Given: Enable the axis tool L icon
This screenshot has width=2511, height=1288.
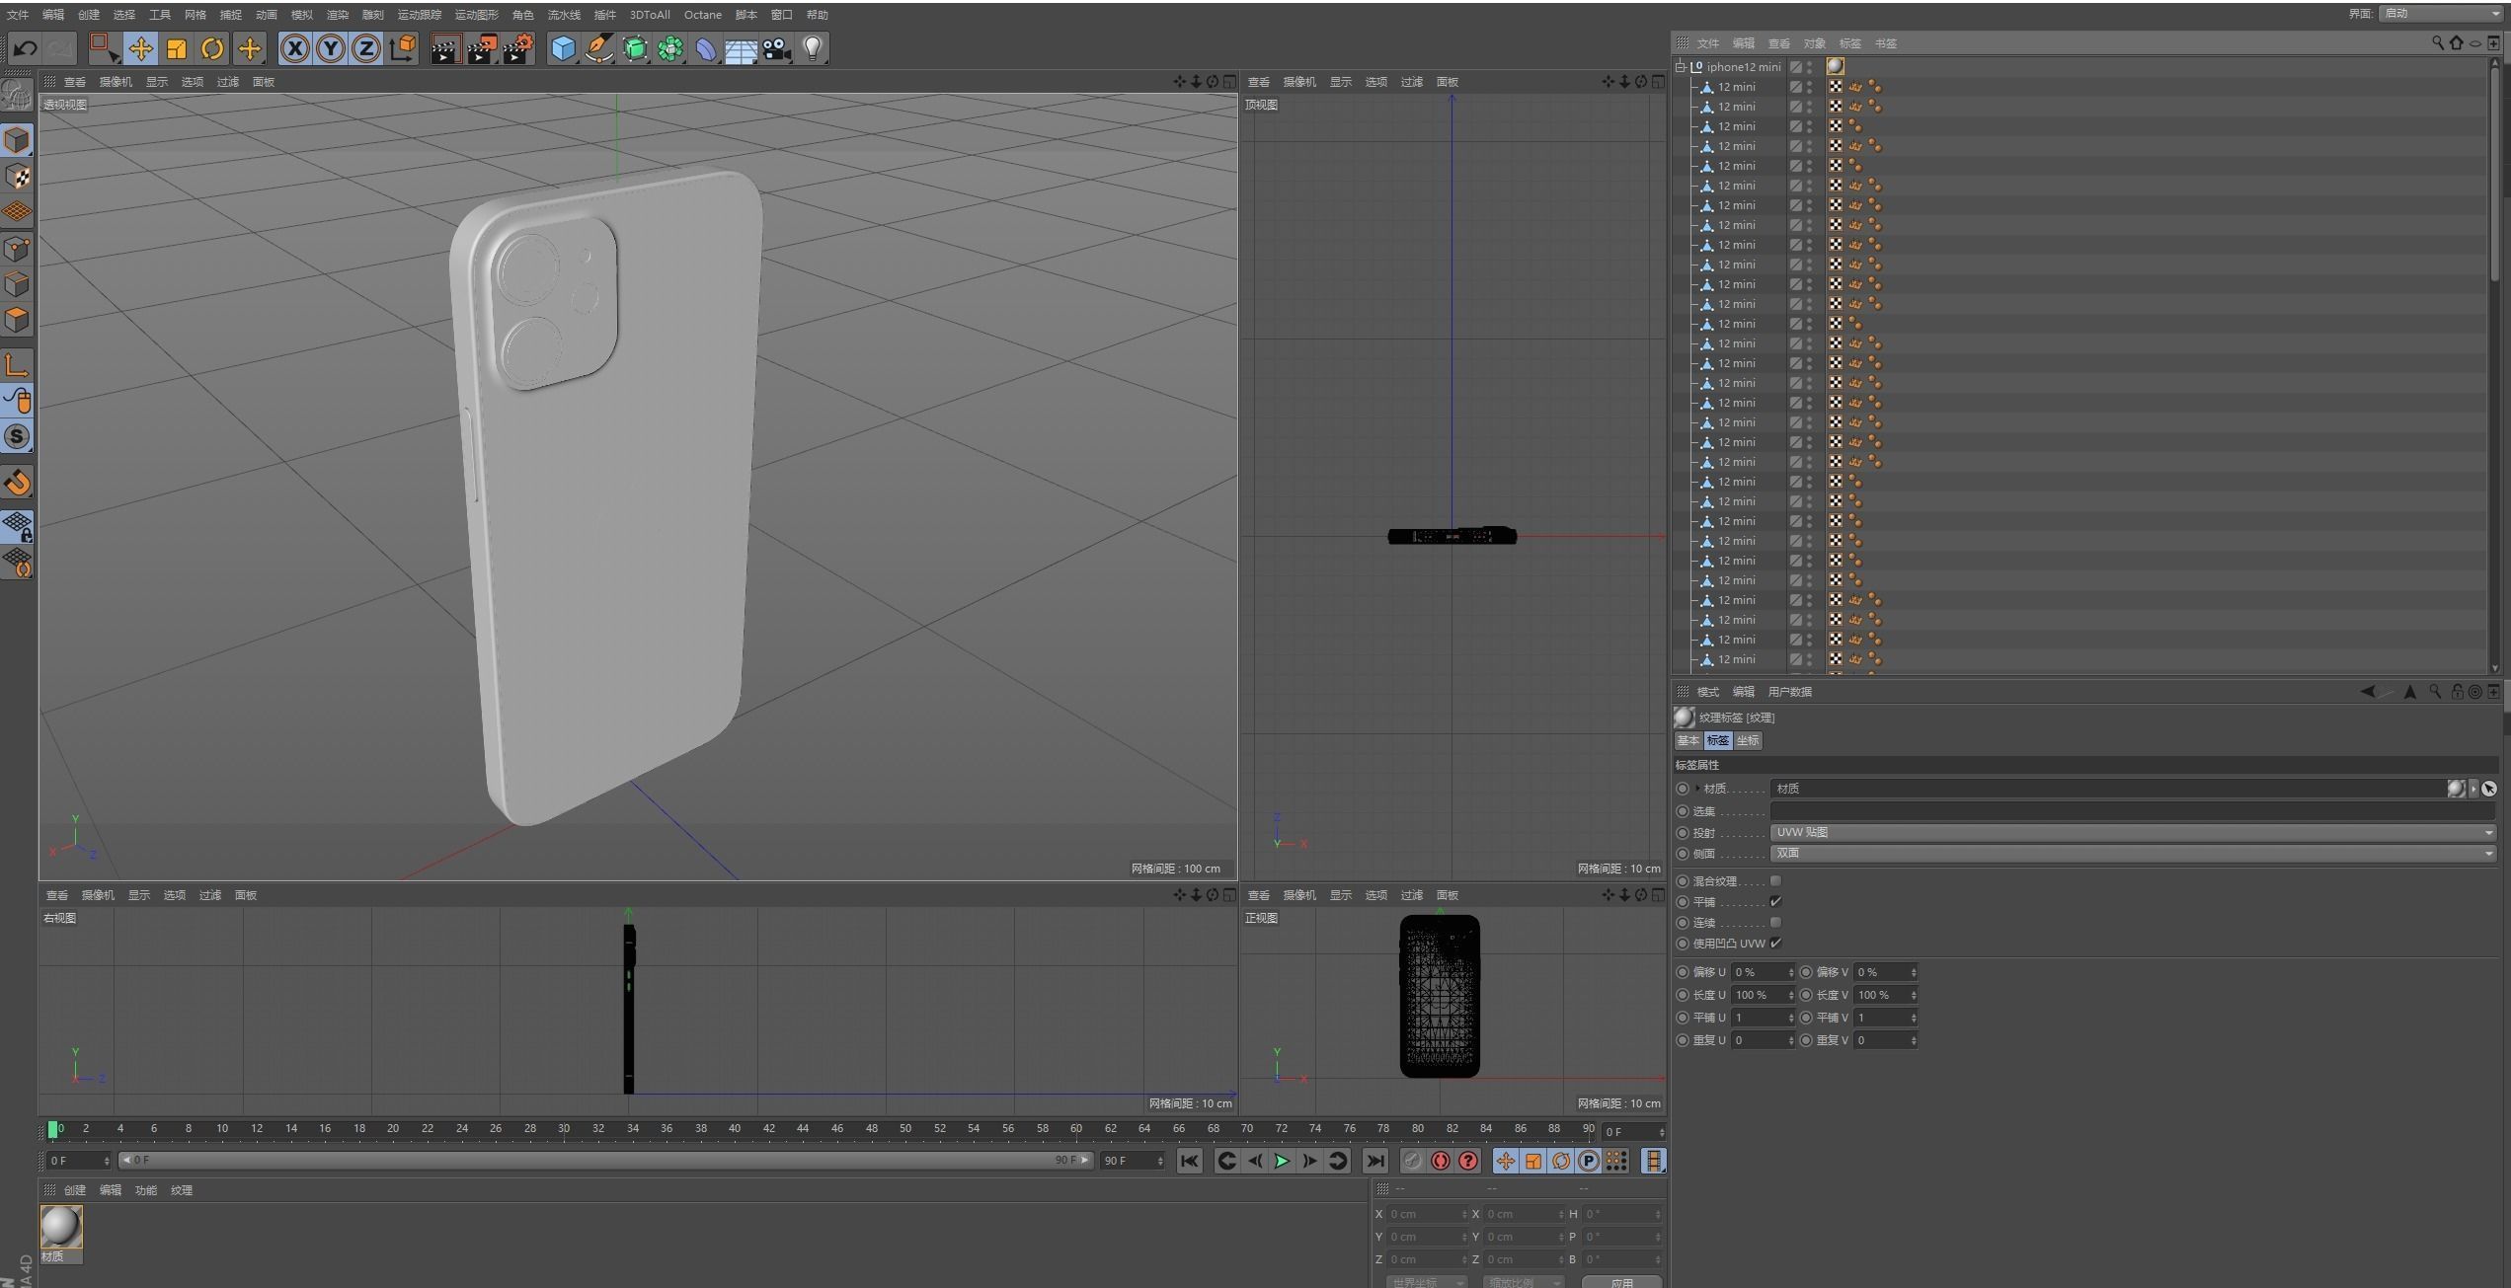Looking at the screenshot, I should (17, 364).
